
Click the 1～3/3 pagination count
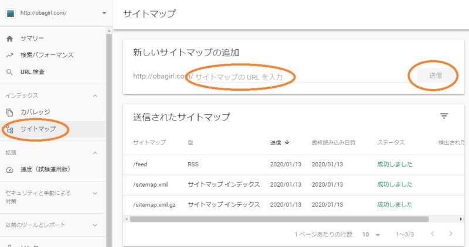click(405, 235)
